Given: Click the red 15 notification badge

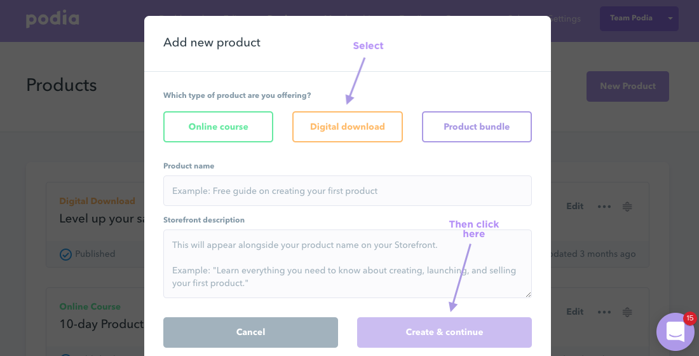Looking at the screenshot, I should pyautogui.click(x=689, y=318).
